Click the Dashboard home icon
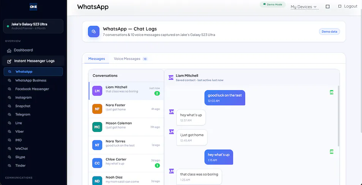This screenshot has width=362, height=185. tap(9, 50)
